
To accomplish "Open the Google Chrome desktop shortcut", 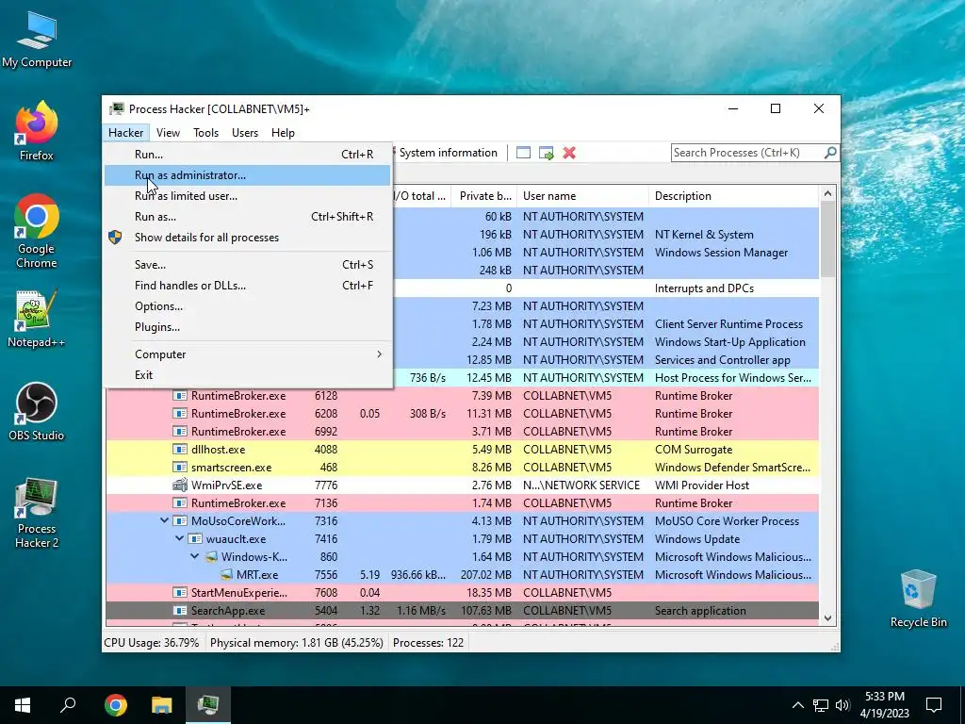I will tap(37, 232).
